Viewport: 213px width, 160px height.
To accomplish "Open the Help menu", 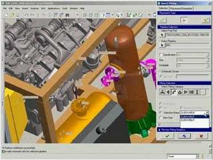I will (82, 8).
